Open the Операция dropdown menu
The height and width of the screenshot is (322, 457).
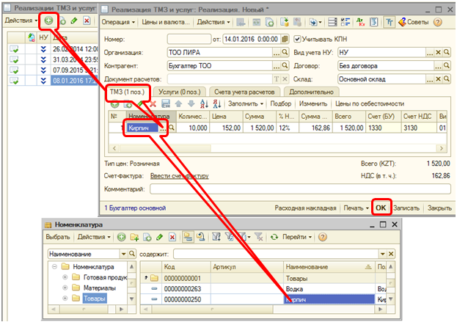pyautogui.click(x=118, y=22)
